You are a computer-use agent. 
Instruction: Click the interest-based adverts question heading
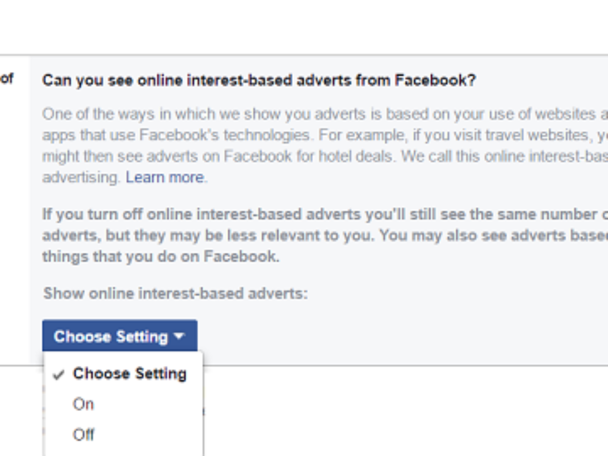259,81
